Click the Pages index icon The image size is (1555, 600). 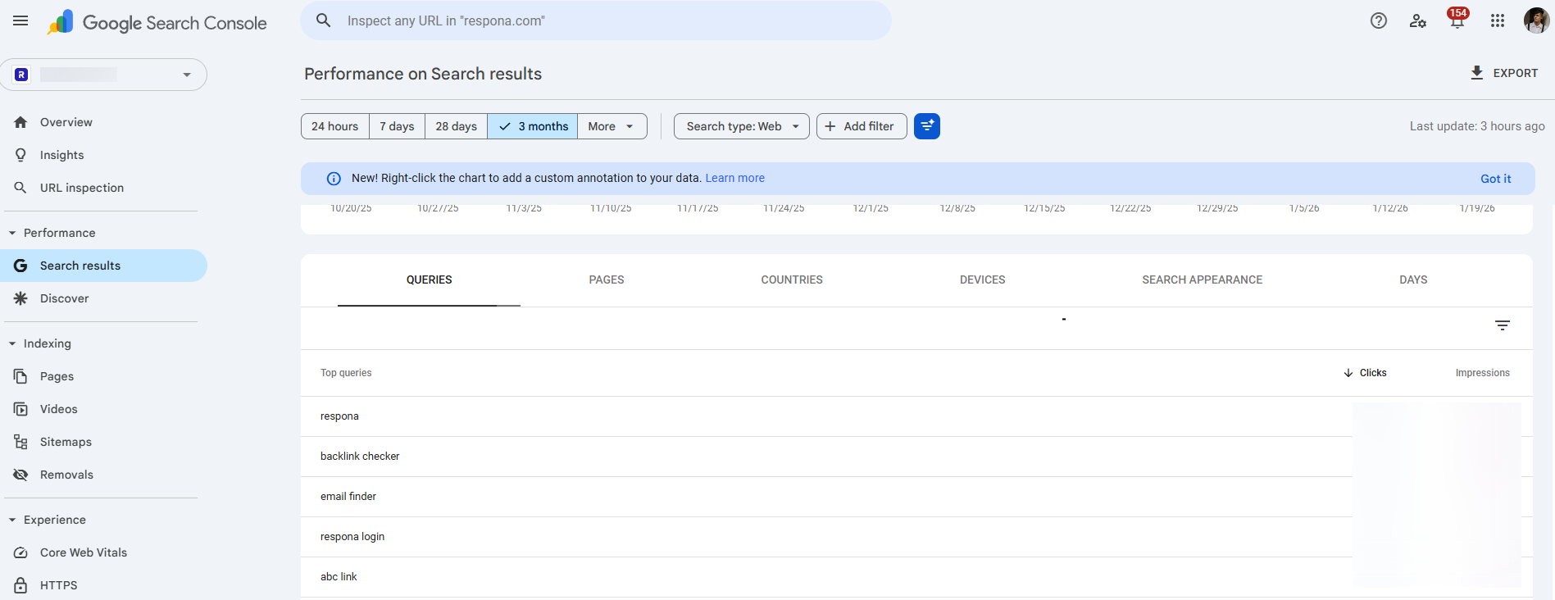click(20, 376)
